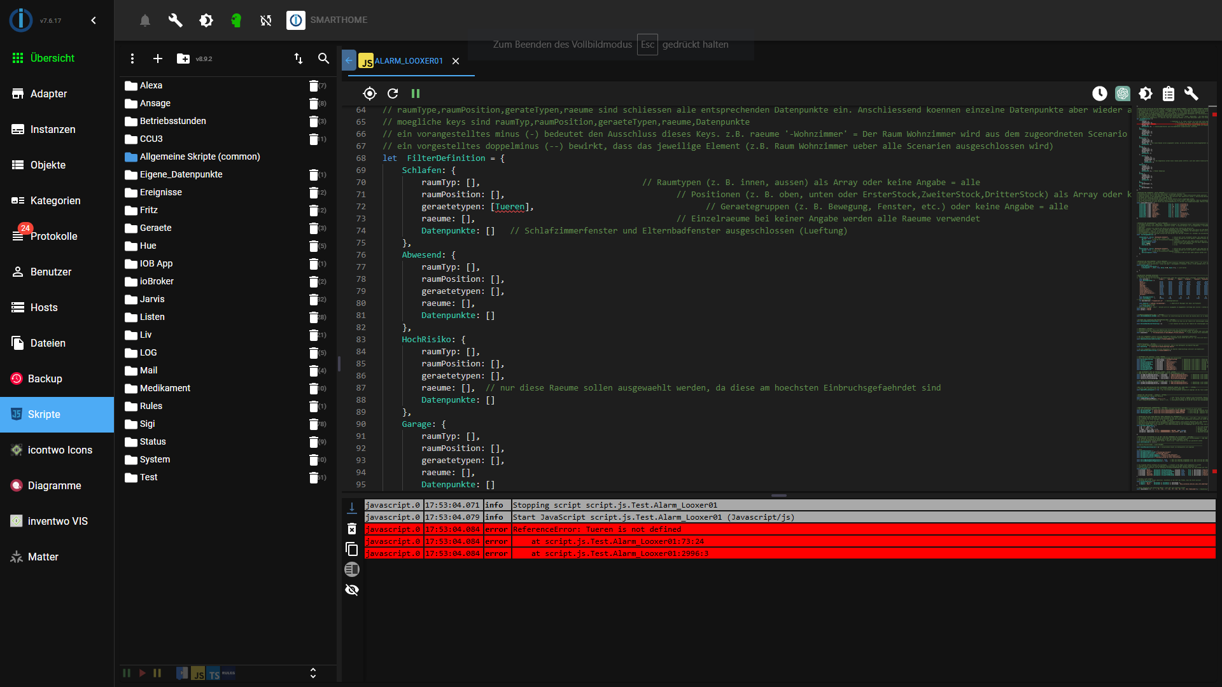This screenshot has width=1222, height=687.
Task: Open Protokolle in the sidebar
Action: click(54, 236)
